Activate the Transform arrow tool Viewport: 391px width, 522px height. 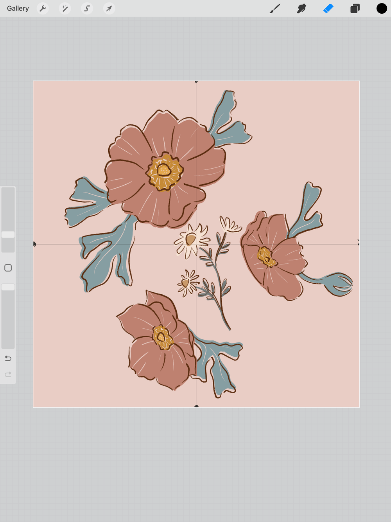point(109,8)
